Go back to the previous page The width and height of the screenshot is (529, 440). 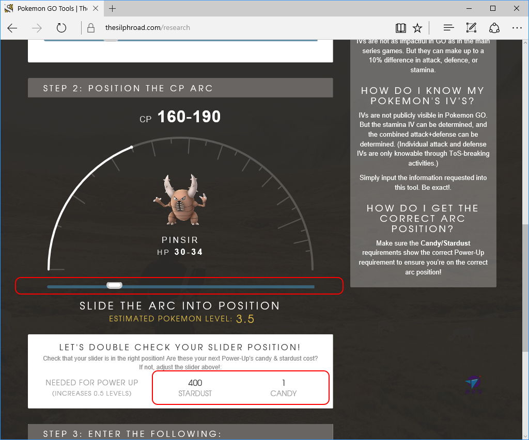pyautogui.click(x=12, y=28)
